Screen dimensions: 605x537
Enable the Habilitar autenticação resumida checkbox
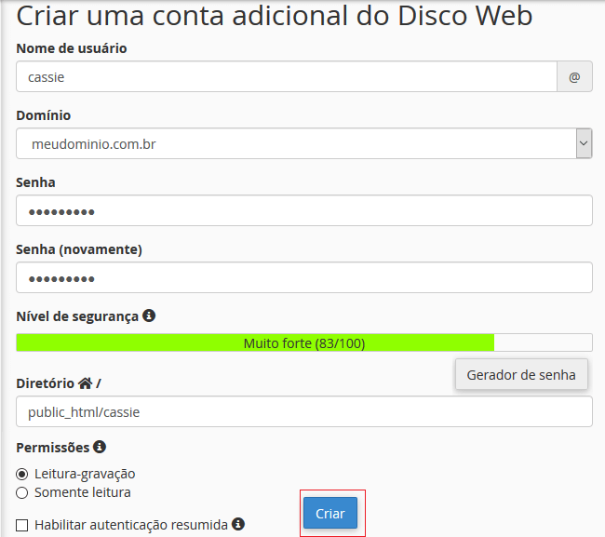point(22,525)
